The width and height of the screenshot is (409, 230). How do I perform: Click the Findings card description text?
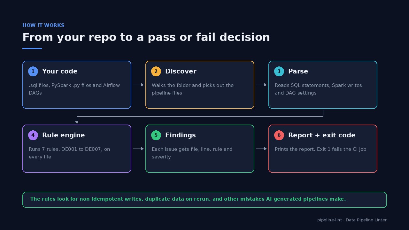point(192,153)
